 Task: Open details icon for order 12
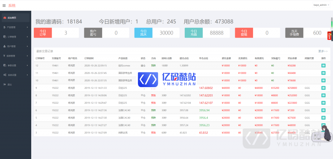(323, 66)
